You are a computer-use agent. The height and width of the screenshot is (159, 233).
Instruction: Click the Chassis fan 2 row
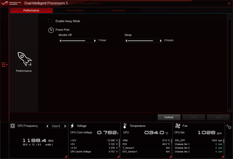[x=198, y=148]
